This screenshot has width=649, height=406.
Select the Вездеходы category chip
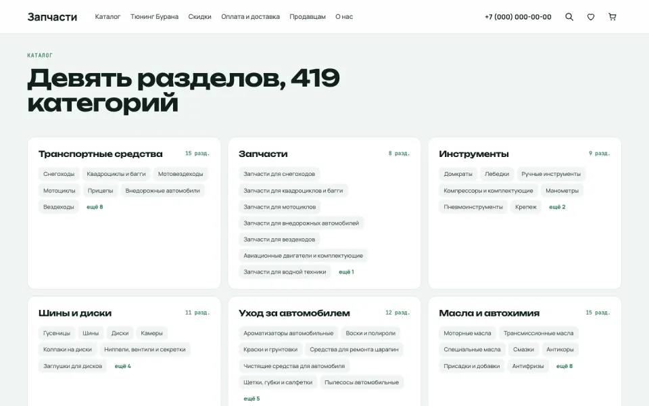coord(59,207)
